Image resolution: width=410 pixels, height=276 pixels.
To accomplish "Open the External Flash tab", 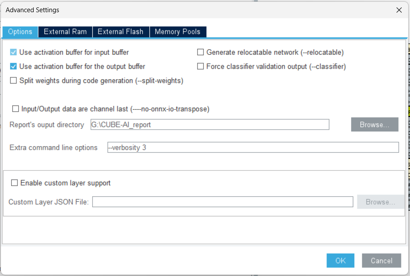I will [121, 31].
